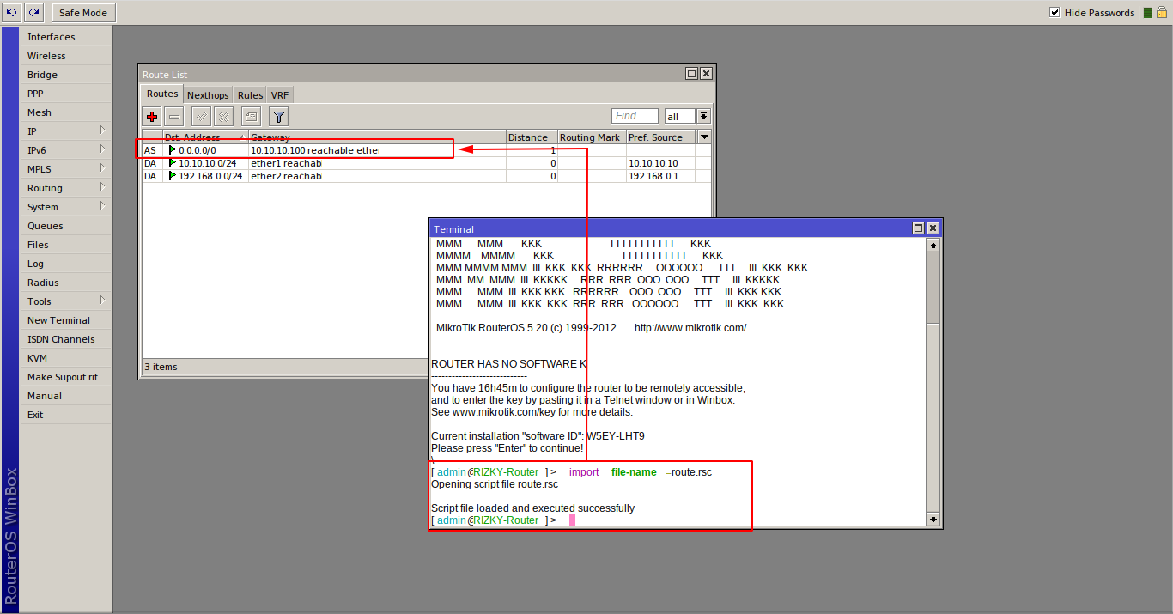
Task: Click Terminal scrollbar down arrow
Action: coord(933,520)
